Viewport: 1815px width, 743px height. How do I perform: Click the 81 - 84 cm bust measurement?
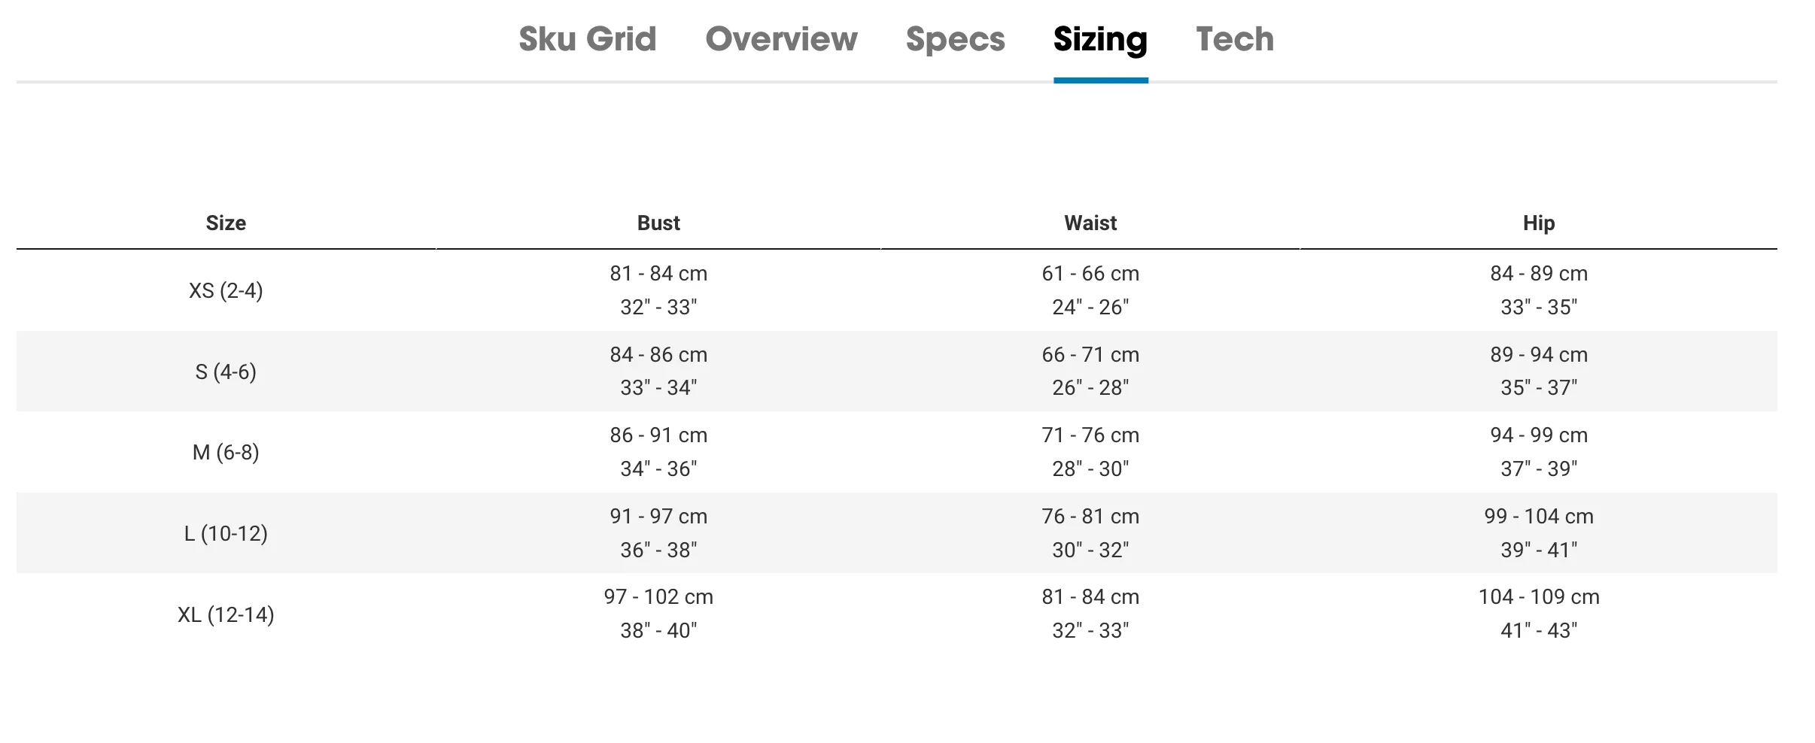[658, 273]
